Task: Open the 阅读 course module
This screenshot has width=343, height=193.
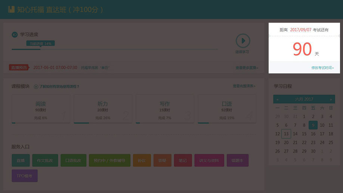Action: [41, 109]
